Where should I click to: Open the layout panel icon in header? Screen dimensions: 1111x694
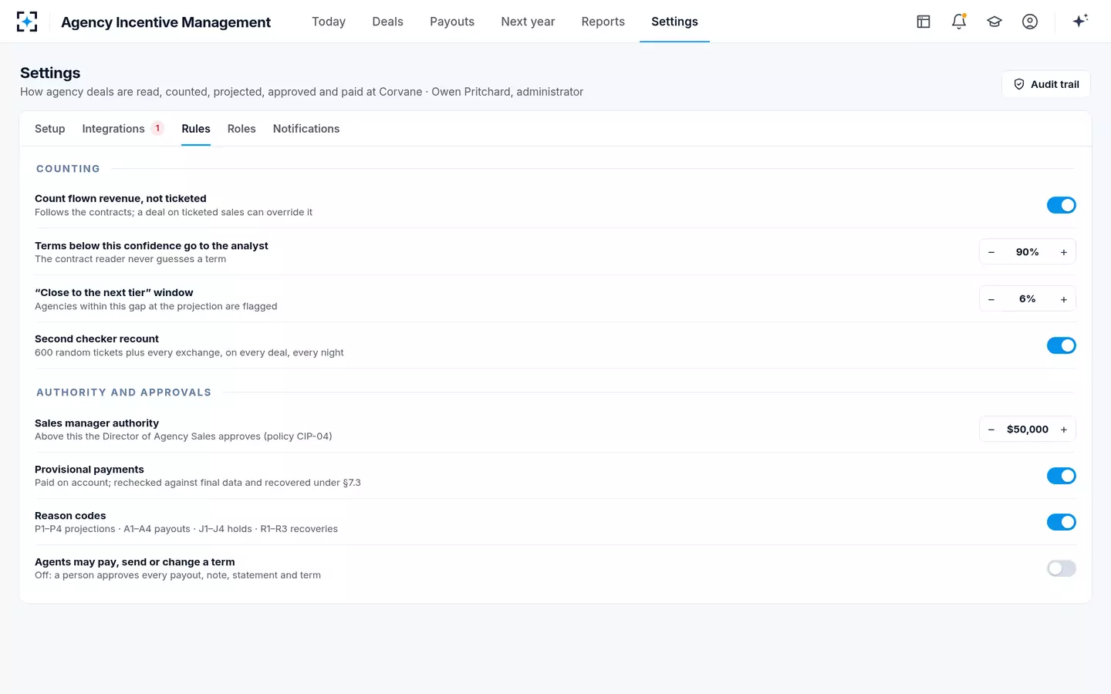click(x=924, y=22)
